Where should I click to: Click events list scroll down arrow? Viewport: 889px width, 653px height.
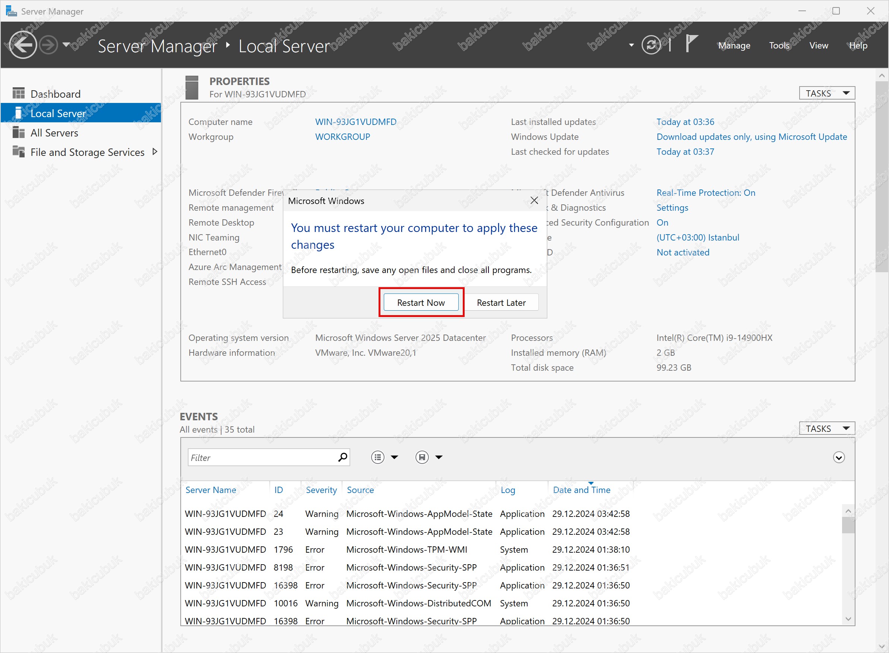click(848, 619)
